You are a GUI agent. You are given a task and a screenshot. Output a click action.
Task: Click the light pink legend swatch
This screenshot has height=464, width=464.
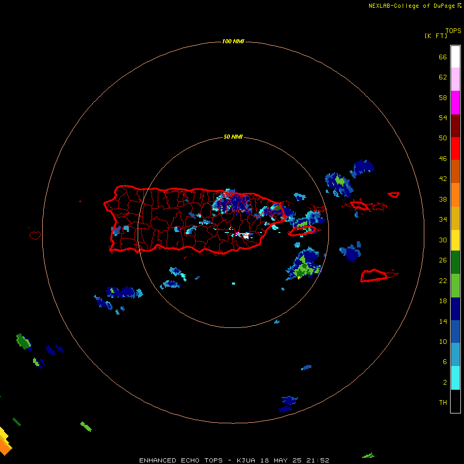tap(455, 79)
